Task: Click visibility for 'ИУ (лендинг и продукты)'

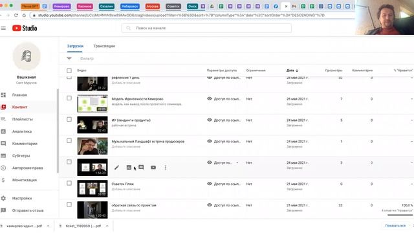Action: click(x=224, y=120)
